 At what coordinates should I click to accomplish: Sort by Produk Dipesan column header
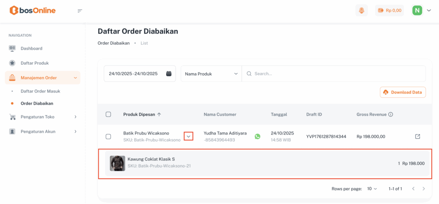[142, 114]
